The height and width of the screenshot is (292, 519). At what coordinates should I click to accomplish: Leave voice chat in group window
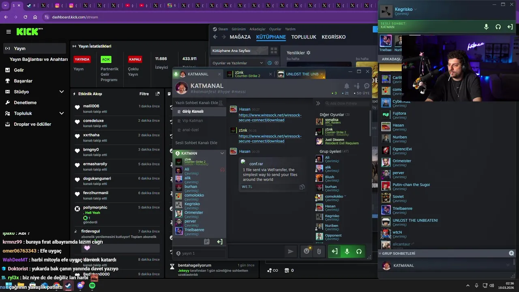pyautogui.click(x=335, y=251)
